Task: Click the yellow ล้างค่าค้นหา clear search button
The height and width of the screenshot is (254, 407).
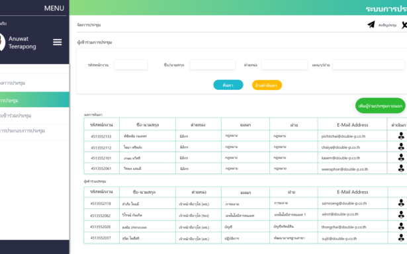Action: point(267,85)
